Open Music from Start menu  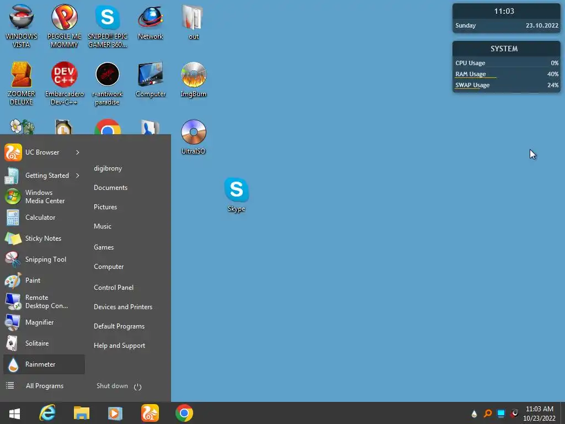coord(102,226)
